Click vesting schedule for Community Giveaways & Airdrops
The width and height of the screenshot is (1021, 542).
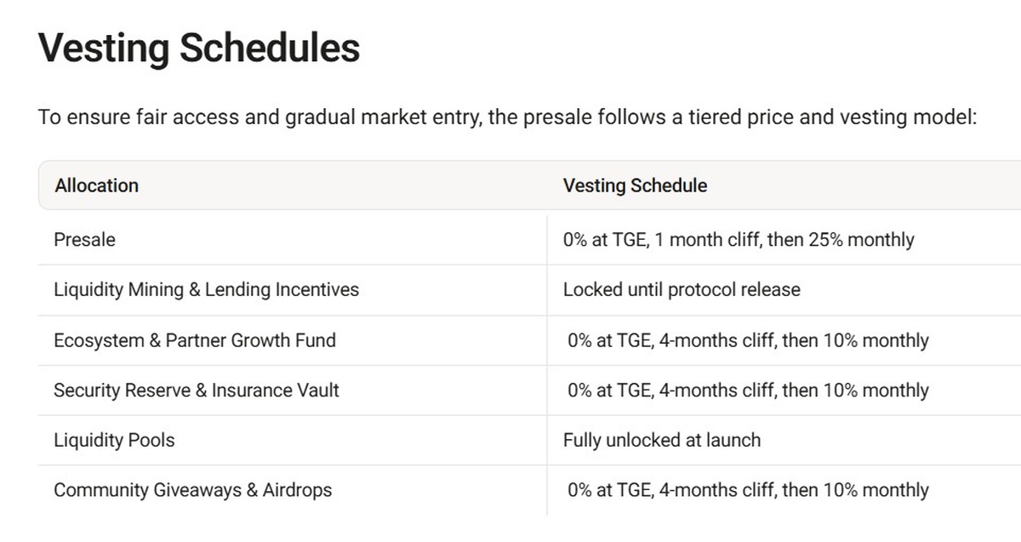(x=748, y=490)
